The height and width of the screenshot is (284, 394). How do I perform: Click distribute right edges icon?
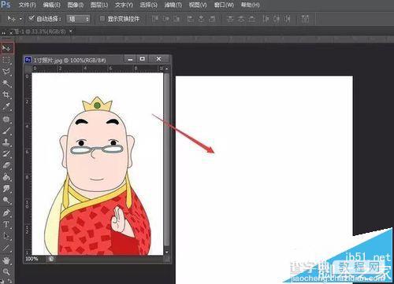pyautogui.click(x=287, y=19)
